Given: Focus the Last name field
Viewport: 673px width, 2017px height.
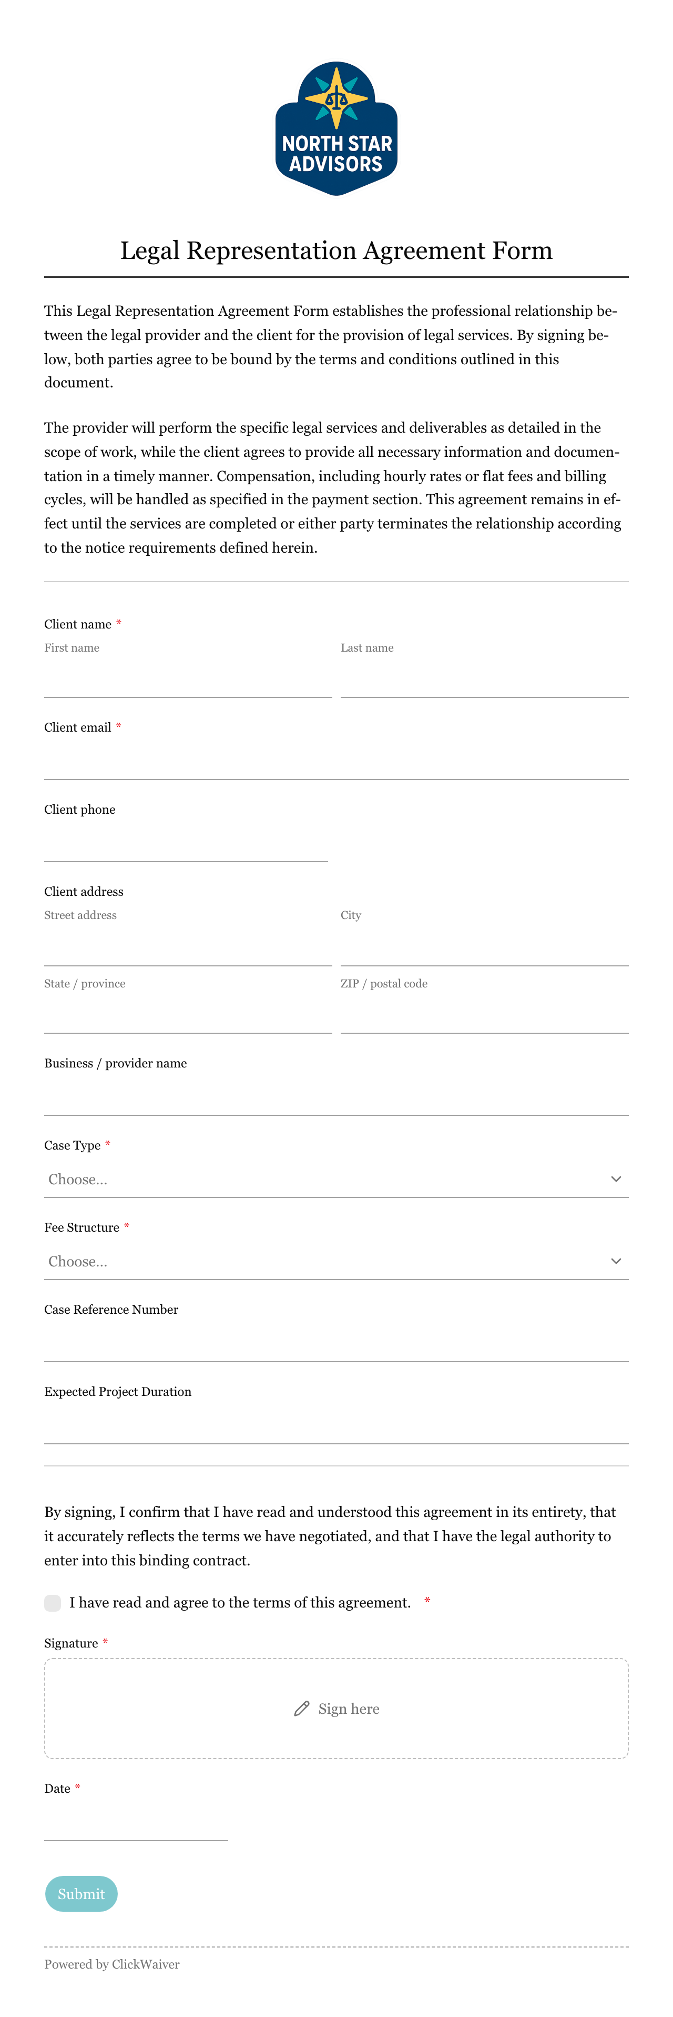Looking at the screenshot, I should (x=484, y=680).
